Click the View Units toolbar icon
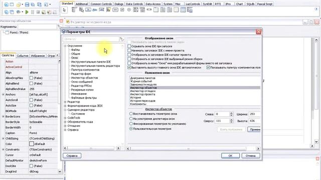 click(x=7, y=12)
